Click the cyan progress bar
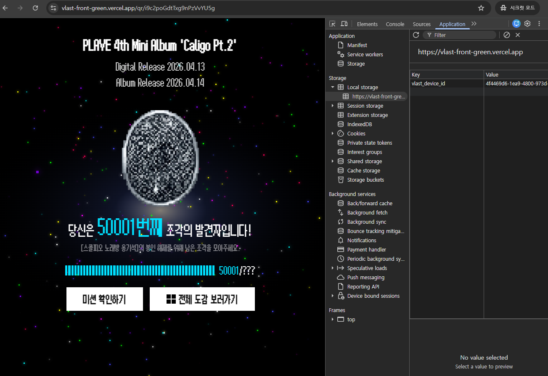 click(140, 270)
